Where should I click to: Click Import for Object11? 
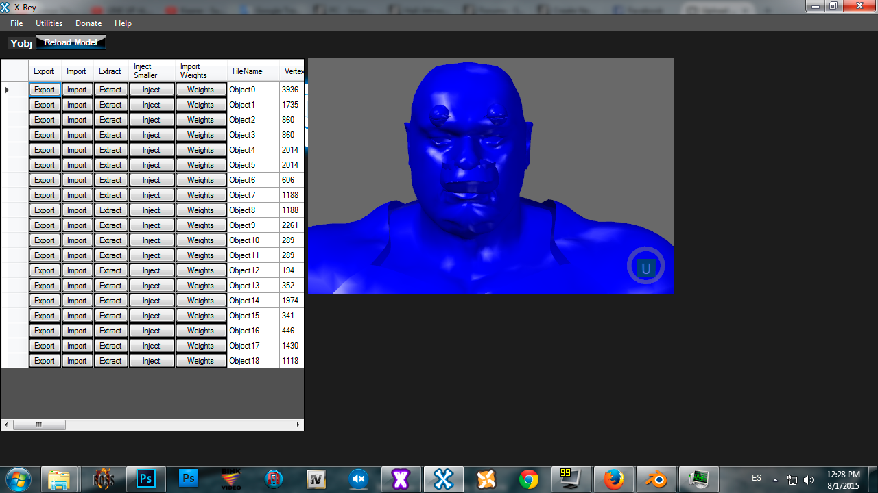coord(77,255)
